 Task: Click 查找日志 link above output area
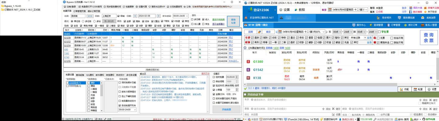coord(206,74)
